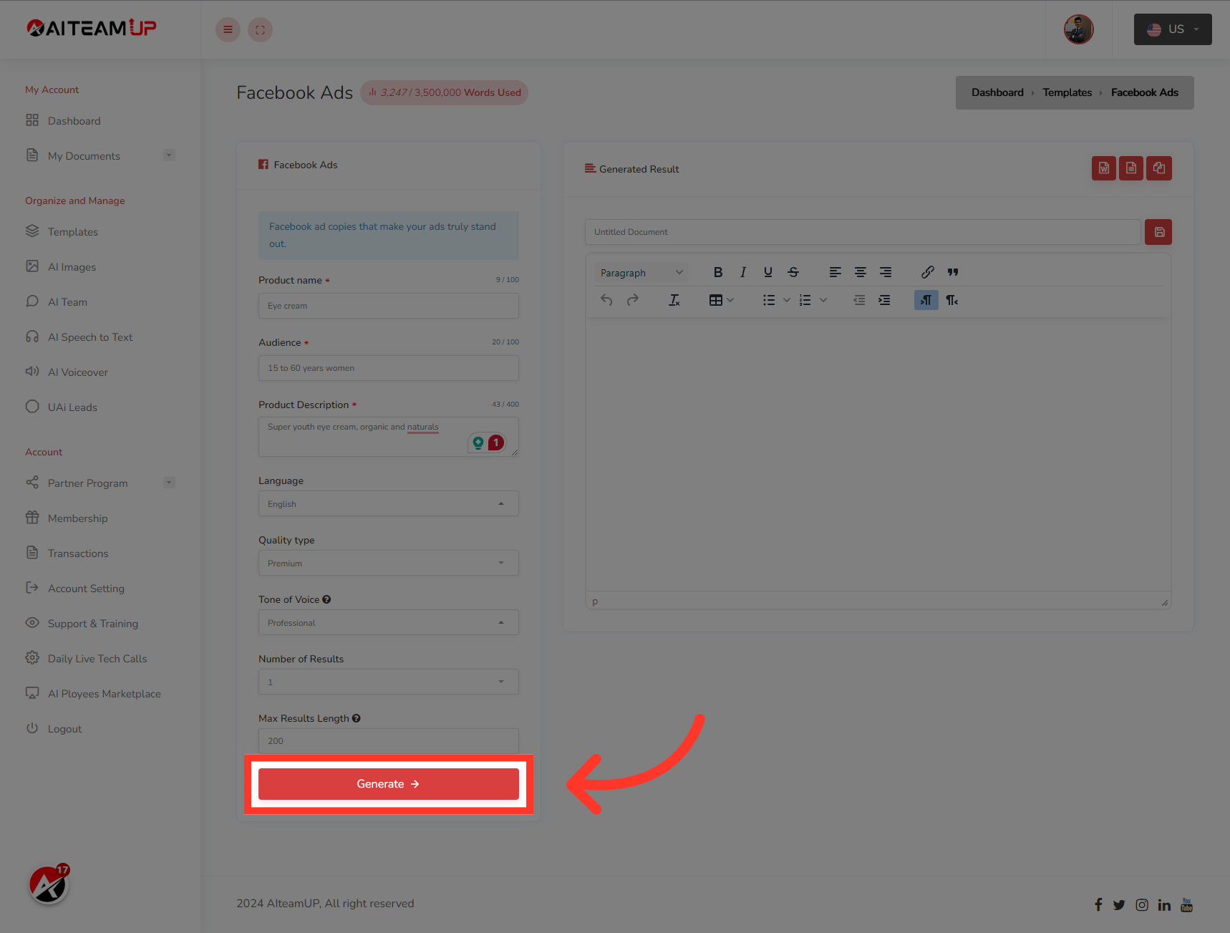Open the Tone of Voice dropdown
Viewport: 1230px width, 933px height.
pos(389,622)
